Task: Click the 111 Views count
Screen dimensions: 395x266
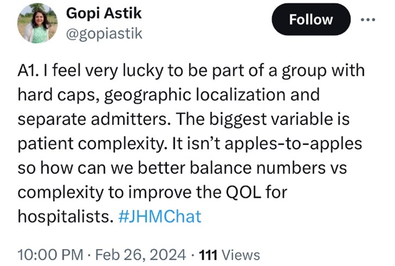Action: click(229, 255)
